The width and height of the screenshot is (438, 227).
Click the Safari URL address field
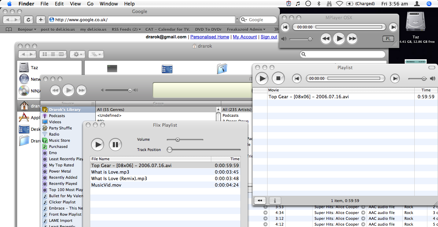click(142, 20)
